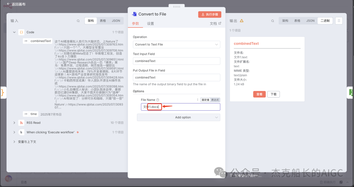Image resolution: width=354 pixels, height=187 pixels.
Task: Switch output view to 表格 tab
Action: [297, 21]
